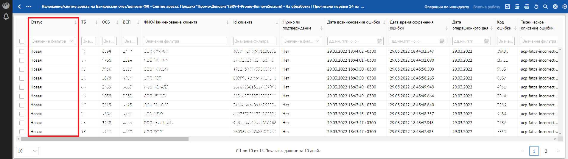The height and width of the screenshot is (159, 568).
Task: Export the table to XLS
Action: [x=527, y=7]
